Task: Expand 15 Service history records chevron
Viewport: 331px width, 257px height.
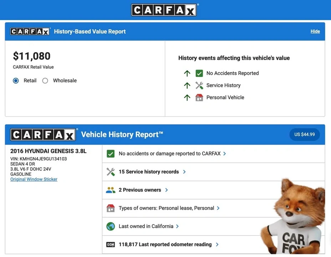Action: 184,172
